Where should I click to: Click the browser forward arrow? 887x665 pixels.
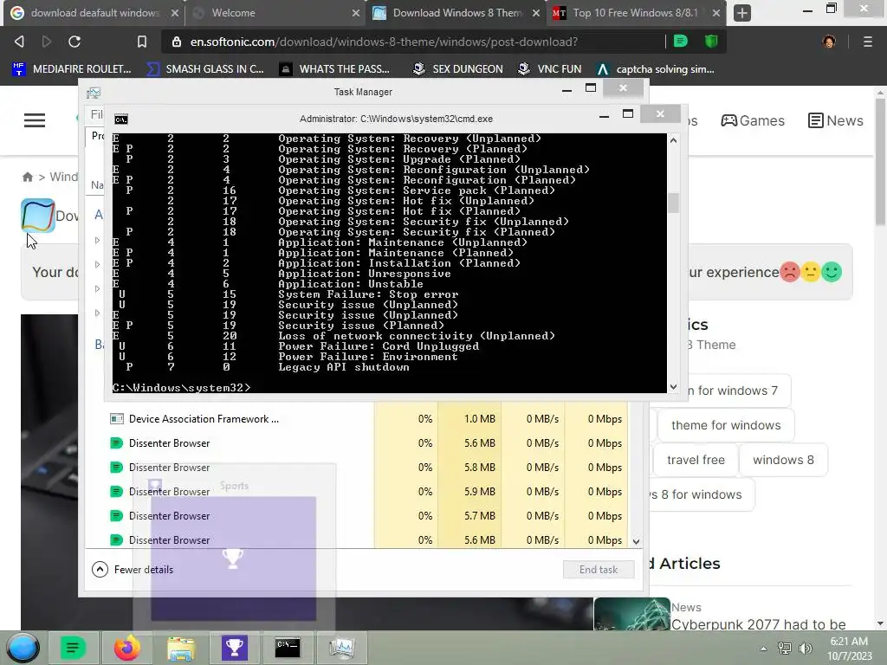47,42
